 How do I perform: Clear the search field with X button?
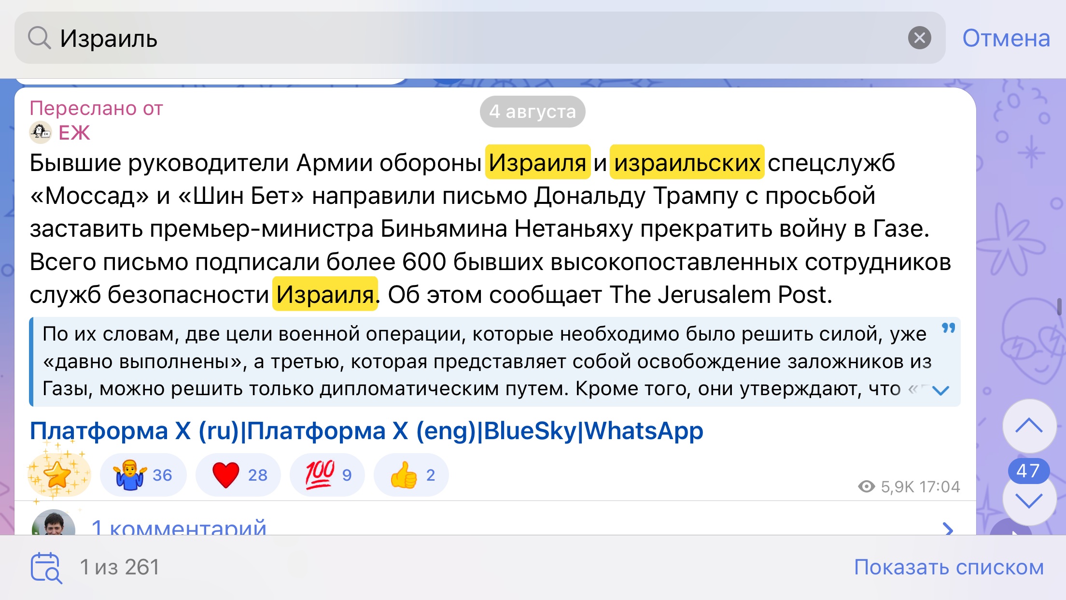click(919, 38)
